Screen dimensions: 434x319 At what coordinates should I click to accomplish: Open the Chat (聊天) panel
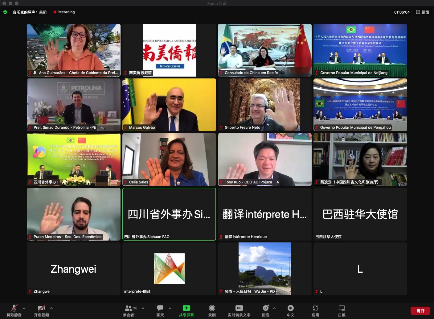(160, 308)
